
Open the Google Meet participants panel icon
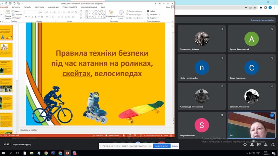click(x=252, y=144)
